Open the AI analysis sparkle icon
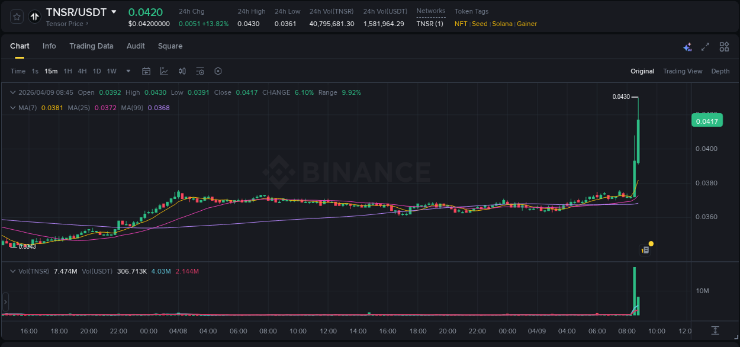 (687, 46)
